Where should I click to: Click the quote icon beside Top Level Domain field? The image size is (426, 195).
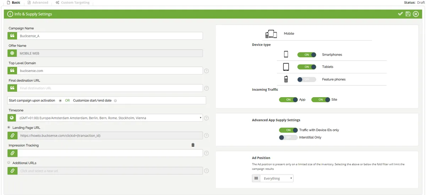click(12, 71)
